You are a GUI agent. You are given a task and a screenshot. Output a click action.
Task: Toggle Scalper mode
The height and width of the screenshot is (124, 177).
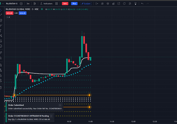86,4
